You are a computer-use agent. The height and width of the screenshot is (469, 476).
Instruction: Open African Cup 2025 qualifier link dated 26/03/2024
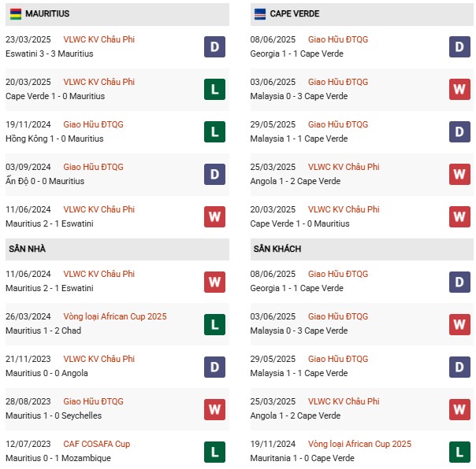pos(115,316)
